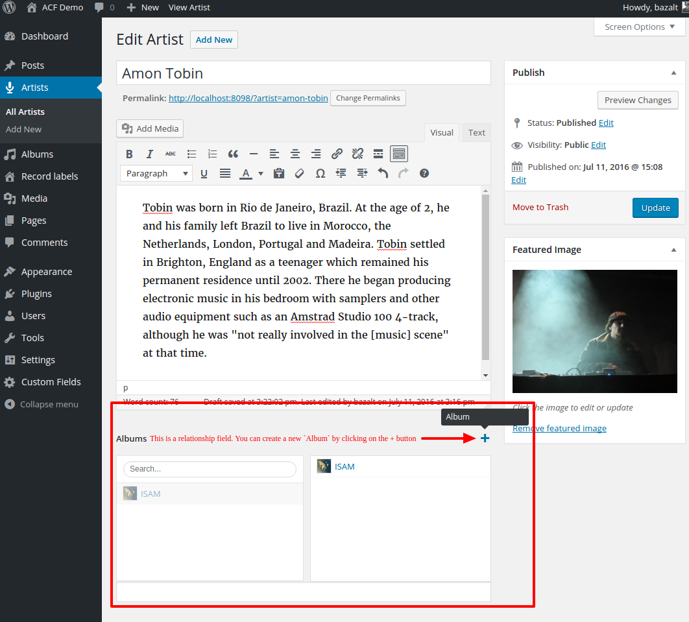
Task: Click the featured image thumbnail
Action: 594,331
